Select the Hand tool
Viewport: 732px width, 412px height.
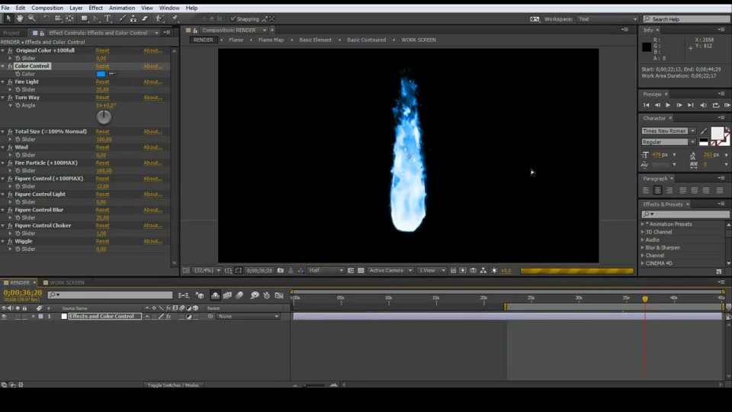(20, 18)
